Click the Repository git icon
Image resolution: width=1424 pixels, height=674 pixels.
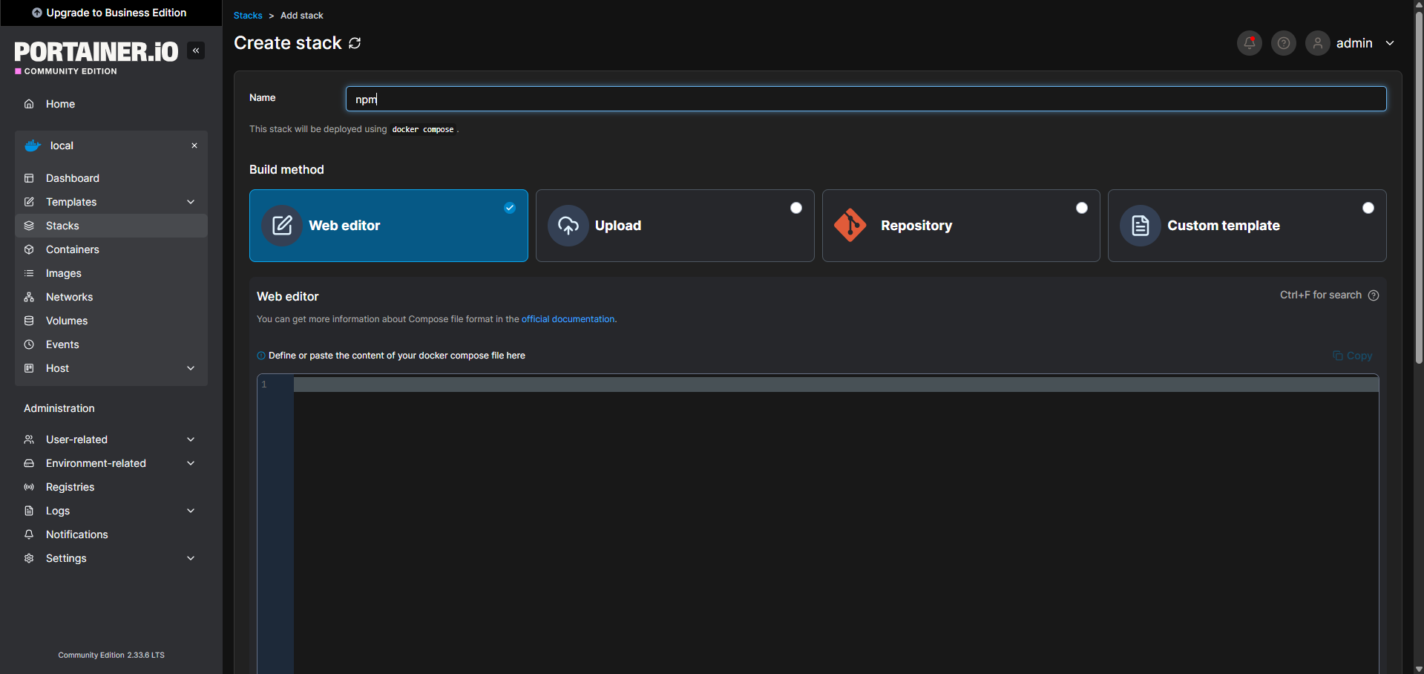click(x=850, y=226)
